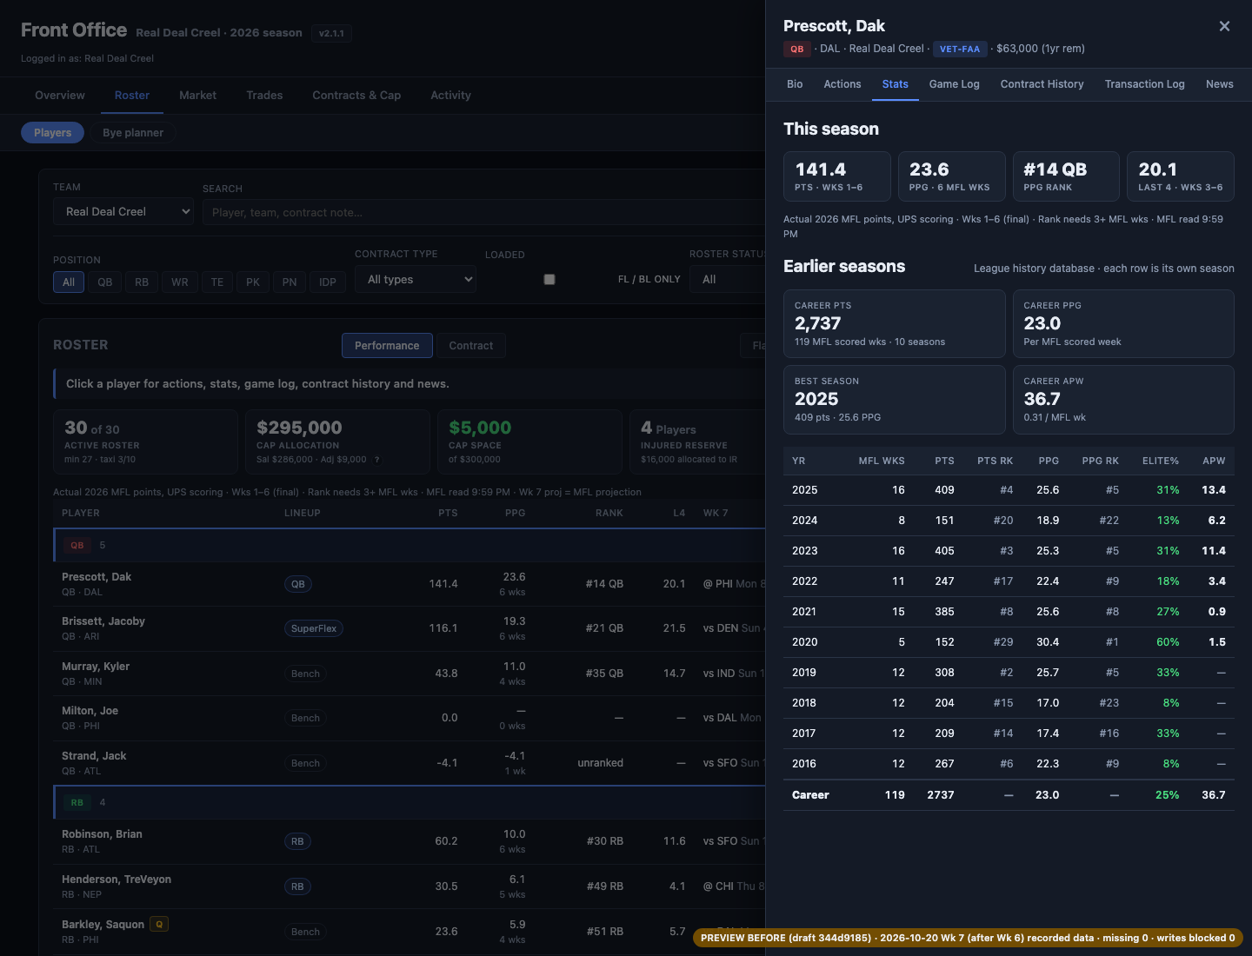The image size is (1252, 956).
Task: Go to the Trades navigation tab
Action: pos(264,96)
